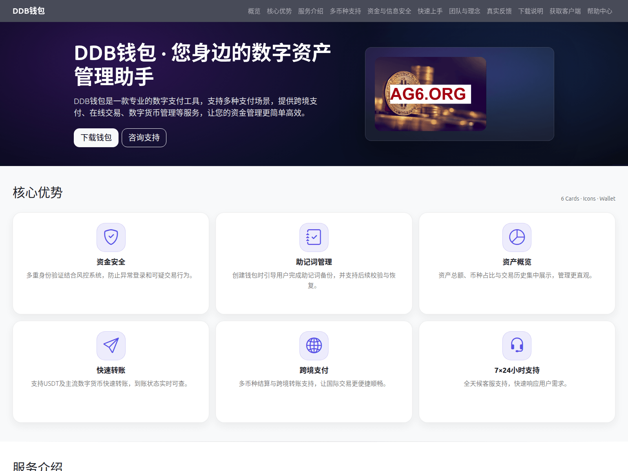The image size is (628, 471).
Task: Open the 概览 nav item
Action: click(254, 11)
